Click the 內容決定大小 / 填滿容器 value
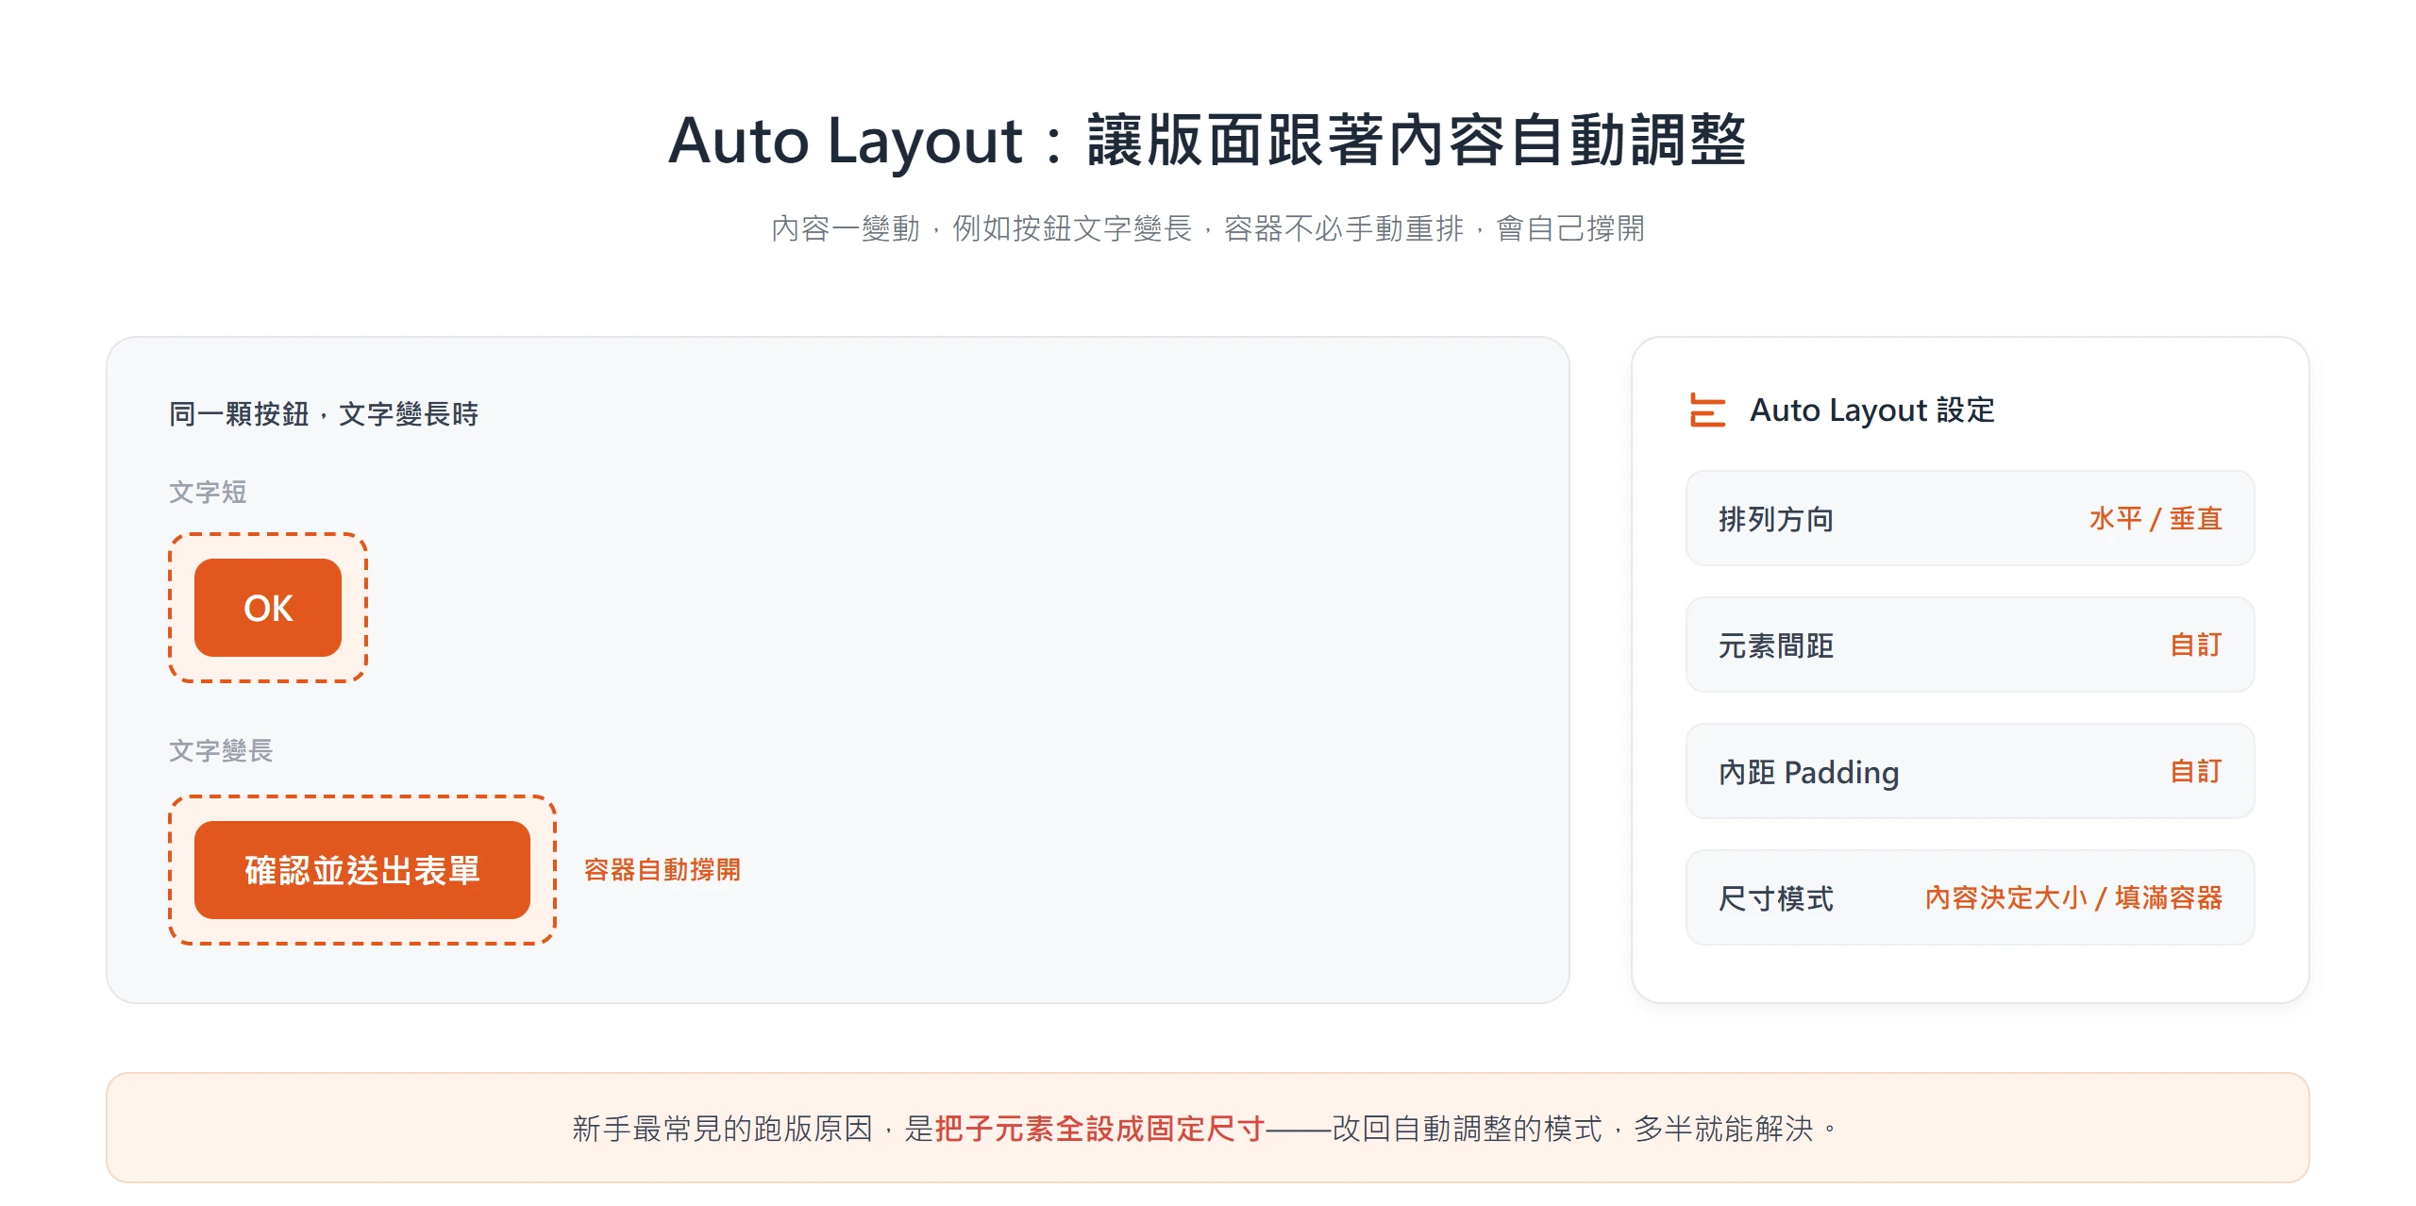Image resolution: width=2416 pixels, height=1206 pixels. point(2073,897)
